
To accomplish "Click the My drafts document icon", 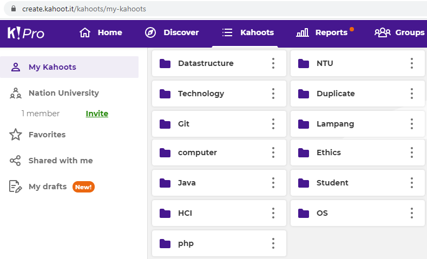I will click(x=16, y=187).
